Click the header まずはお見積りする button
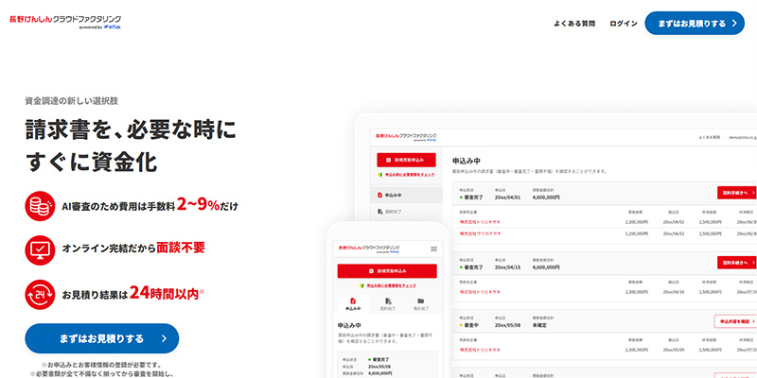This screenshot has width=757, height=378. 695,23
